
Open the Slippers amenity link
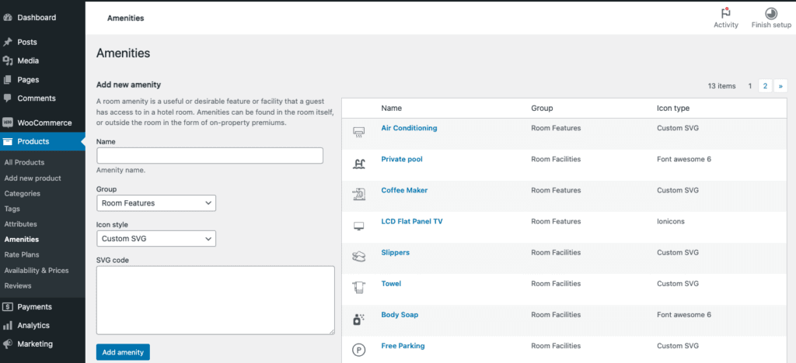(x=395, y=253)
